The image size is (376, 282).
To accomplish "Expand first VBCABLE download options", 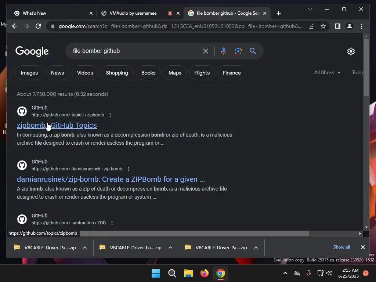I will click(x=85, y=247).
